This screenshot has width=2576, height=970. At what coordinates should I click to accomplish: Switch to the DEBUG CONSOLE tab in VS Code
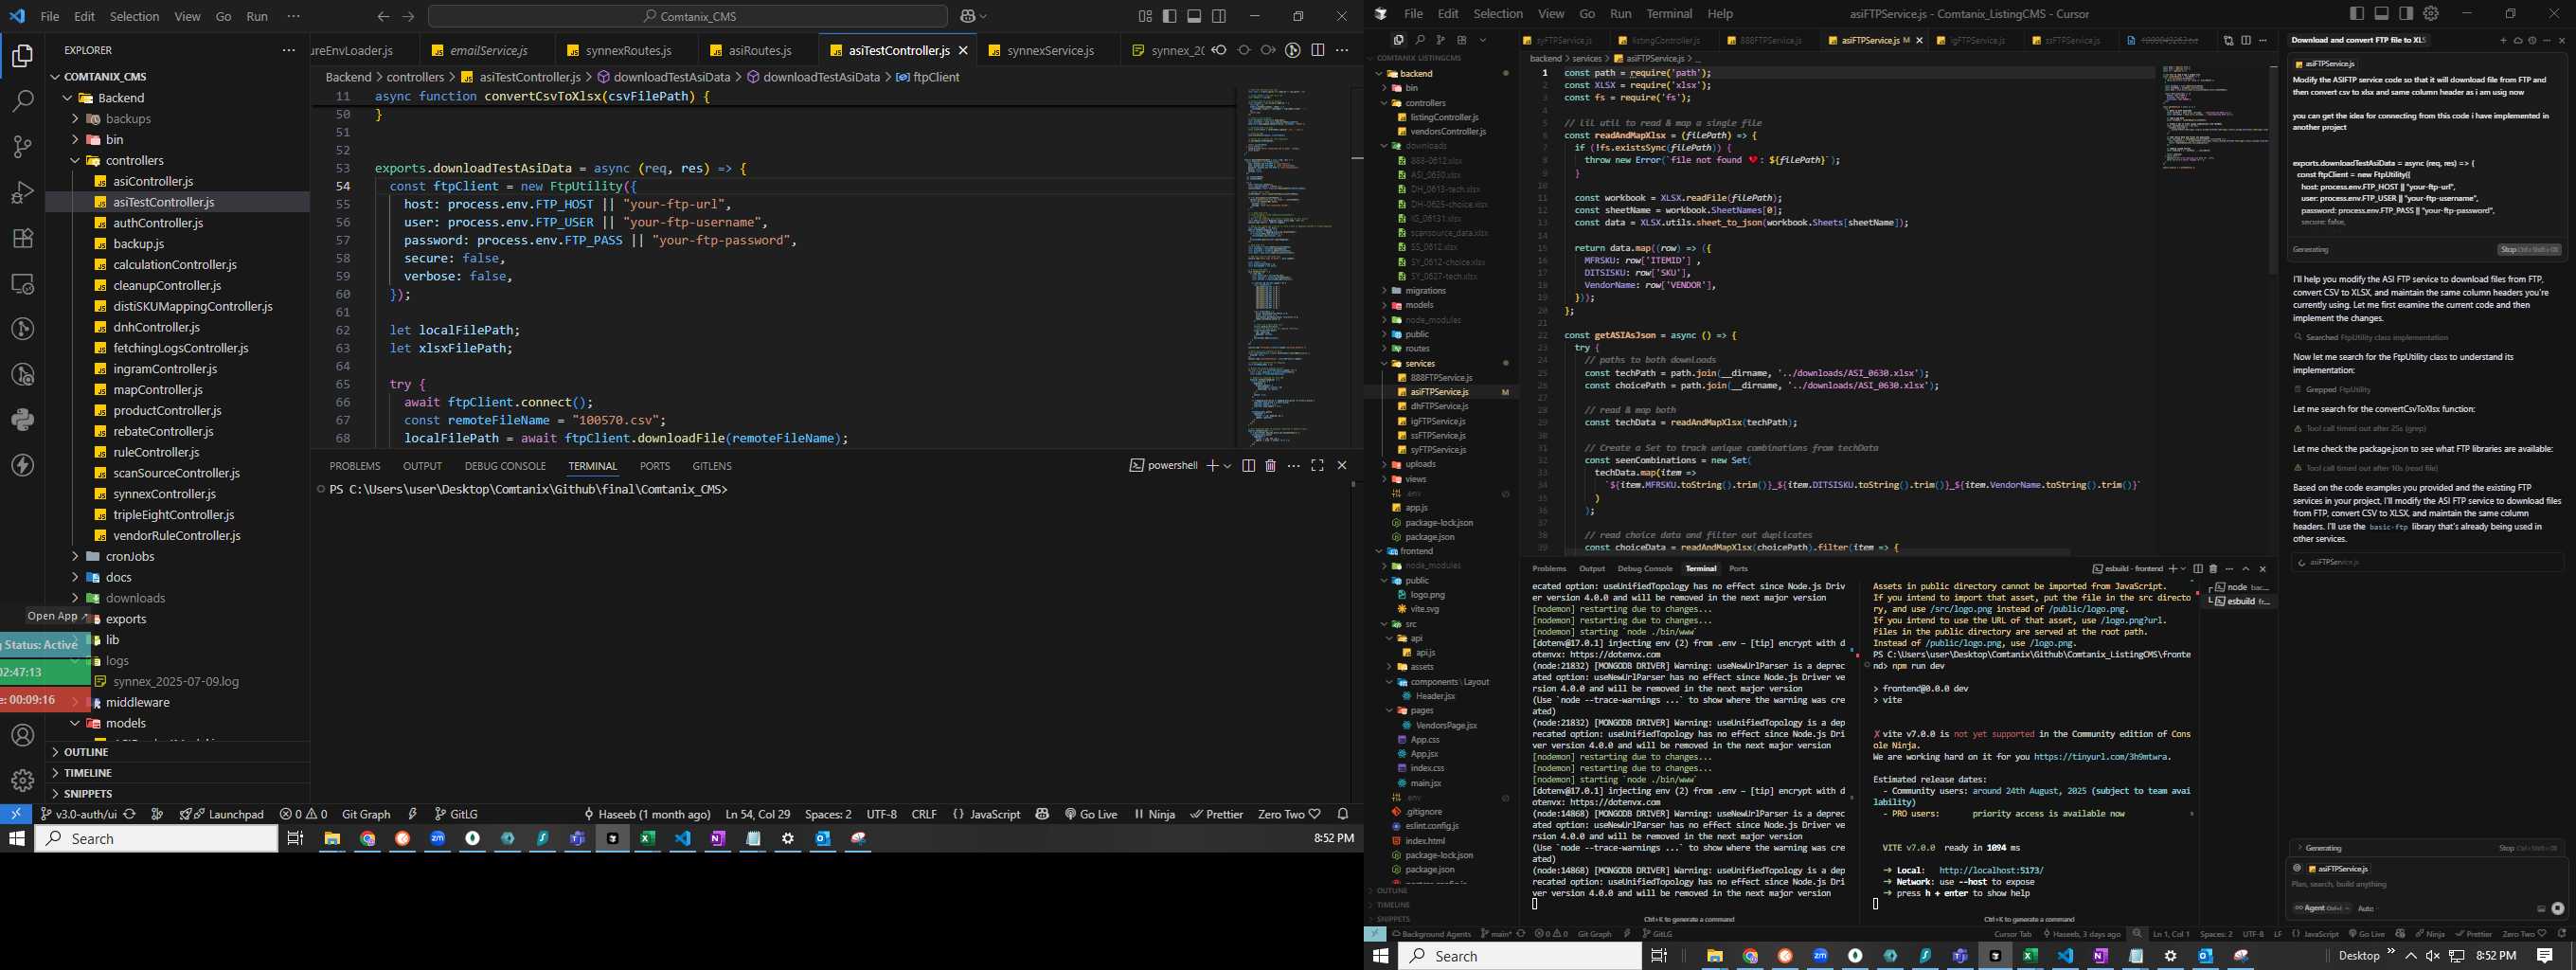(505, 466)
